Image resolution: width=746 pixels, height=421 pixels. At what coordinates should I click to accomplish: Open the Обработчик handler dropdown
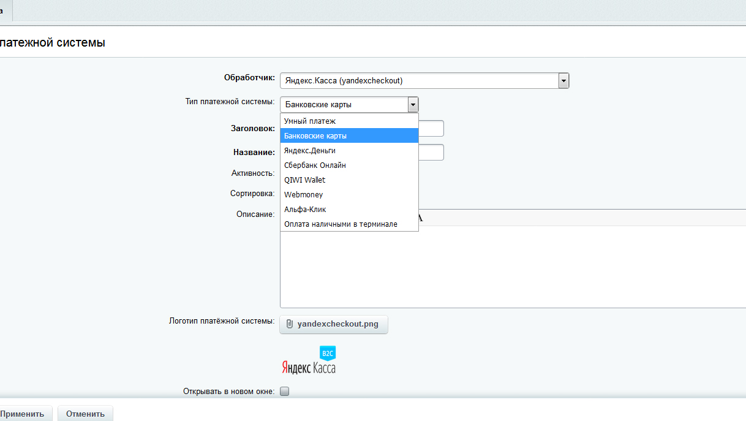[424, 80]
